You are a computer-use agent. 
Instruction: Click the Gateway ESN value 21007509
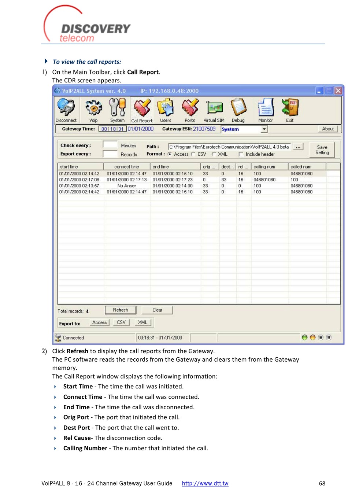(204, 129)
